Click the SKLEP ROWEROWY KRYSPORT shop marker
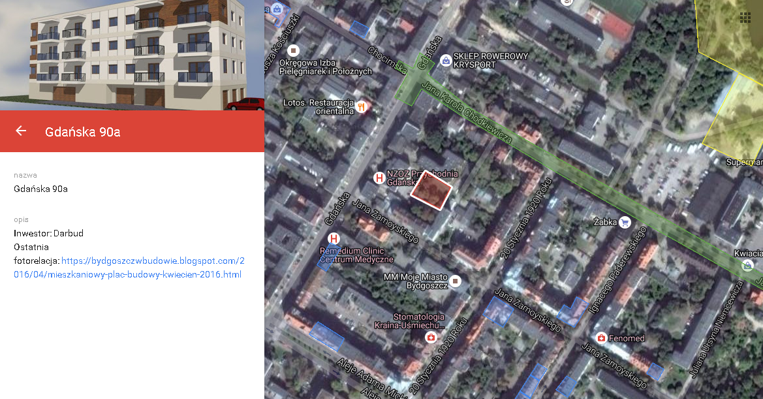 click(445, 61)
